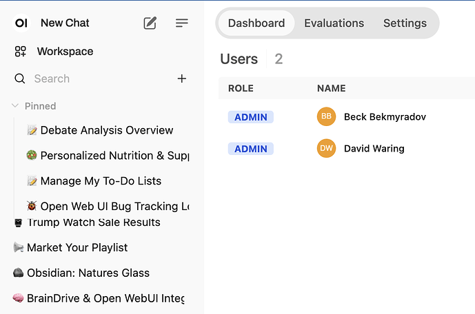The height and width of the screenshot is (314, 475).
Task: Switch to the Evaluations tab
Action: (334, 23)
